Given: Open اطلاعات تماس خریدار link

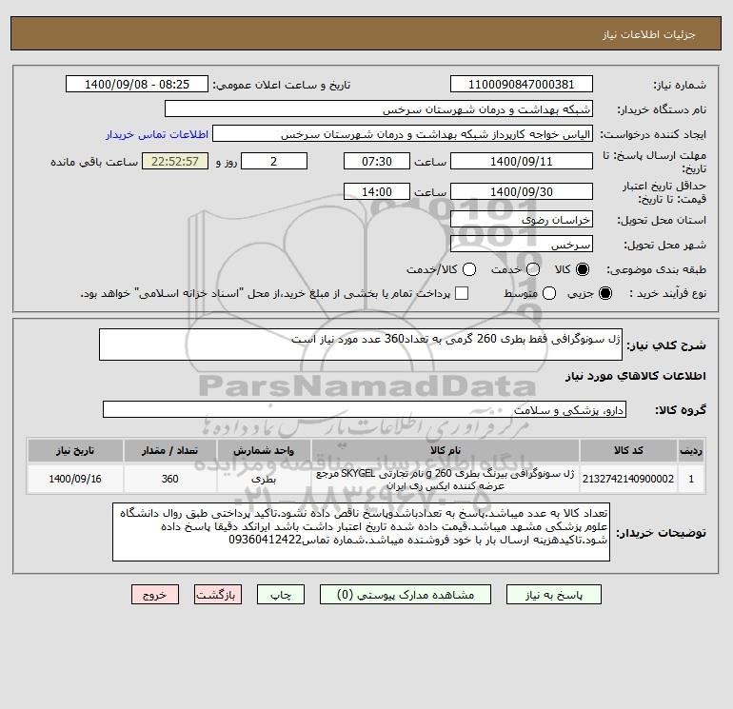Looking at the screenshot, I should pyautogui.click(x=157, y=134).
